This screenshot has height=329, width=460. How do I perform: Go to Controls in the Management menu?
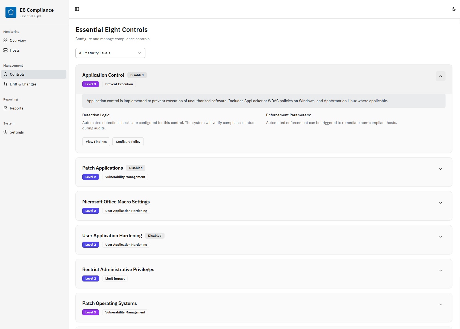pos(17,74)
